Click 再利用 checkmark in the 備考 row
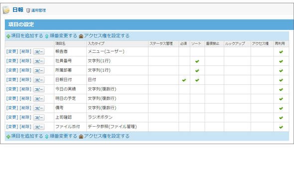Screen dimensions: 294x191 coord(281,108)
